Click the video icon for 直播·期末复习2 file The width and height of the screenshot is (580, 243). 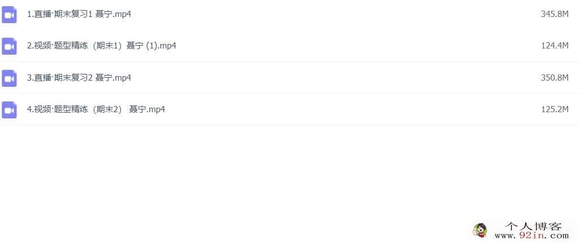[9, 78]
